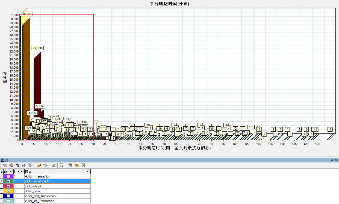Enable the Action_Transaction checkbox
The image size is (339, 204).
(x=8, y=176)
